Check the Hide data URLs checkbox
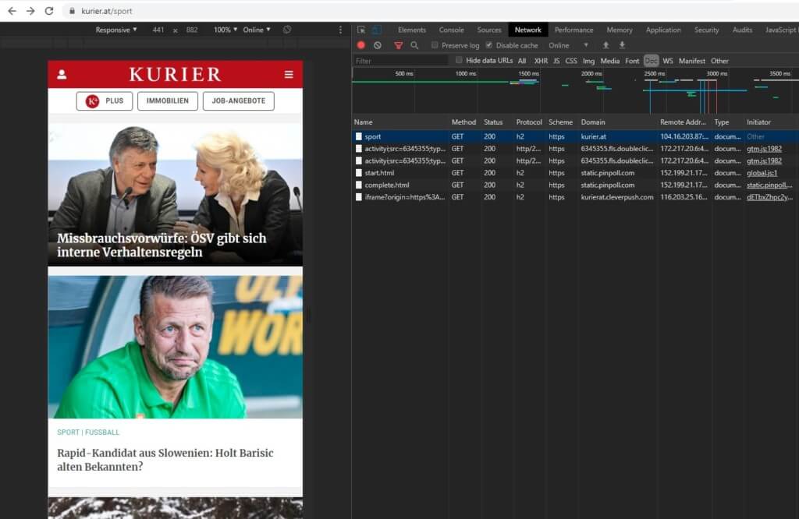This screenshot has width=799, height=519. coord(459,60)
